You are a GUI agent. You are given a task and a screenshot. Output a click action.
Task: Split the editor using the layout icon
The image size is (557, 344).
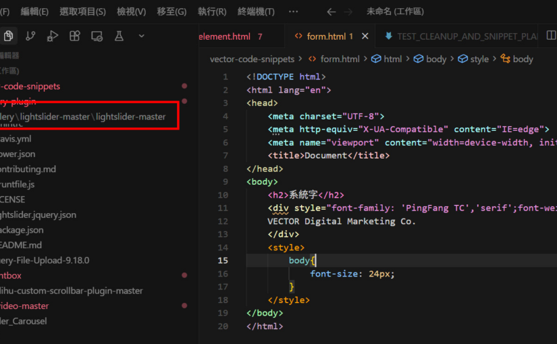(551, 36)
